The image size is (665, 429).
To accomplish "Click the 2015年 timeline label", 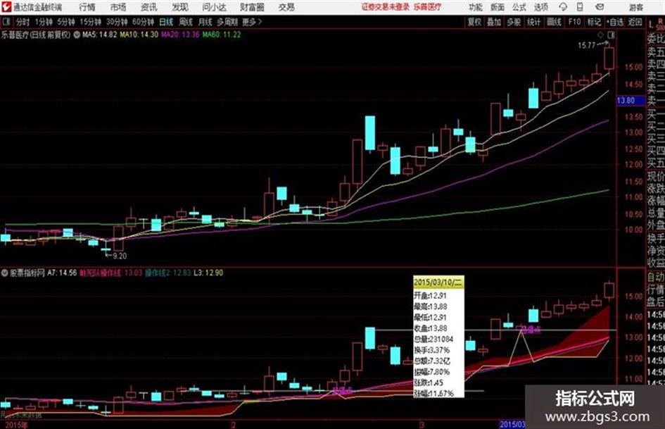I will pyautogui.click(x=17, y=424).
